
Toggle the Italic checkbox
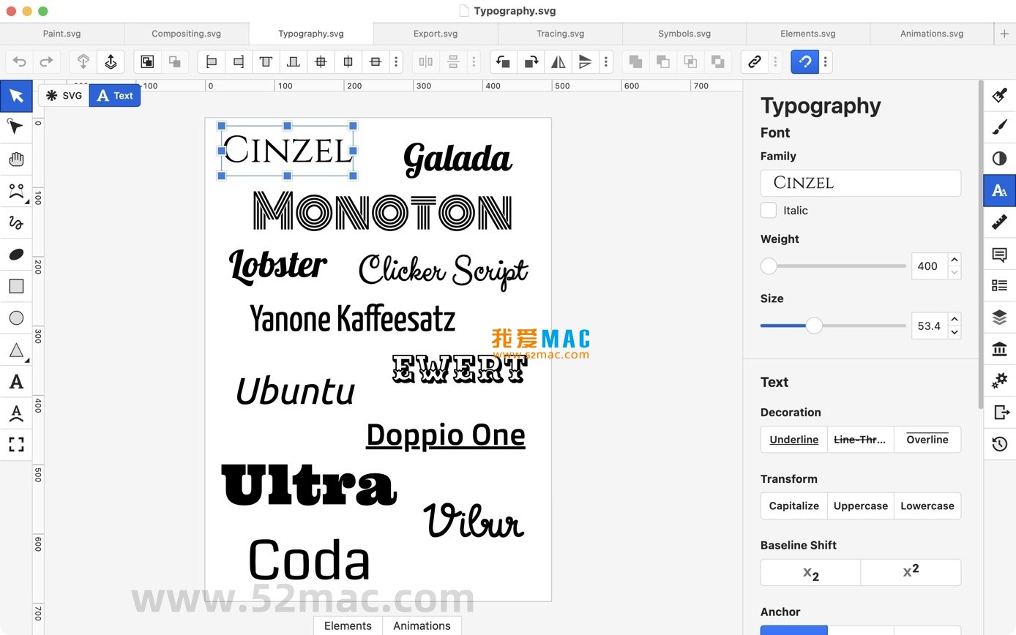[769, 211]
